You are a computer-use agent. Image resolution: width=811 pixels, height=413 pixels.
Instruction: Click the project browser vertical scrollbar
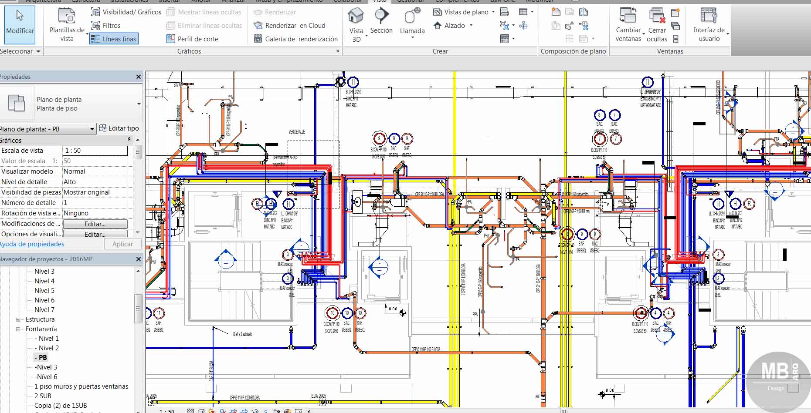tap(138, 309)
